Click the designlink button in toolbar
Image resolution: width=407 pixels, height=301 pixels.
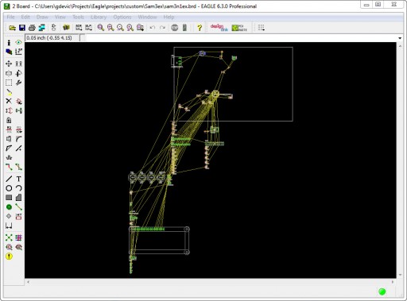point(219,28)
